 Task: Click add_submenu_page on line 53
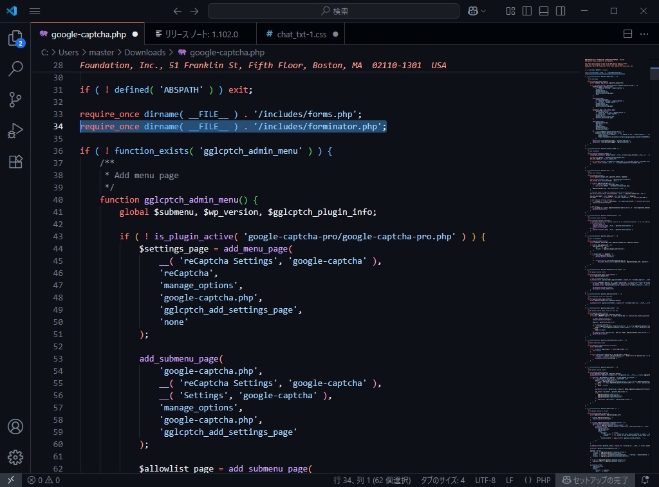(x=179, y=359)
